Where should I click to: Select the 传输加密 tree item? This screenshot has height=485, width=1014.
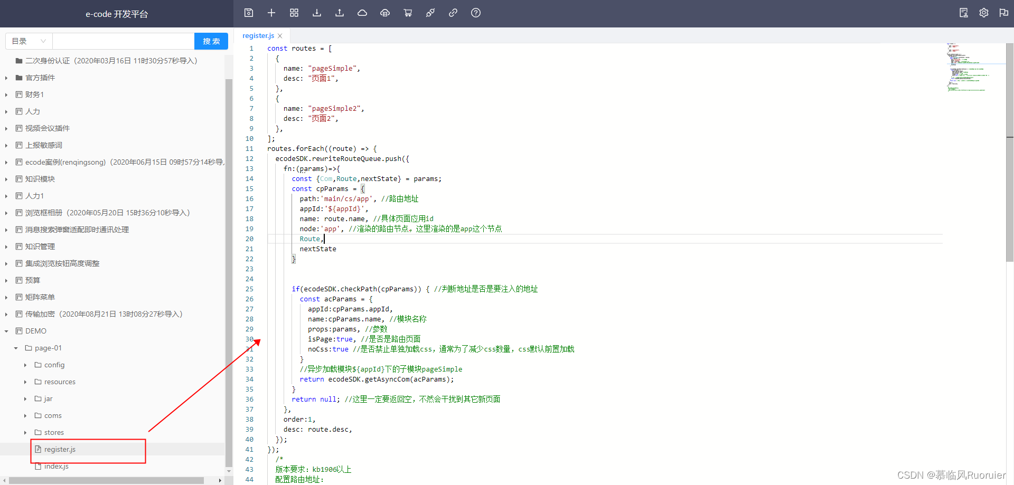(104, 314)
